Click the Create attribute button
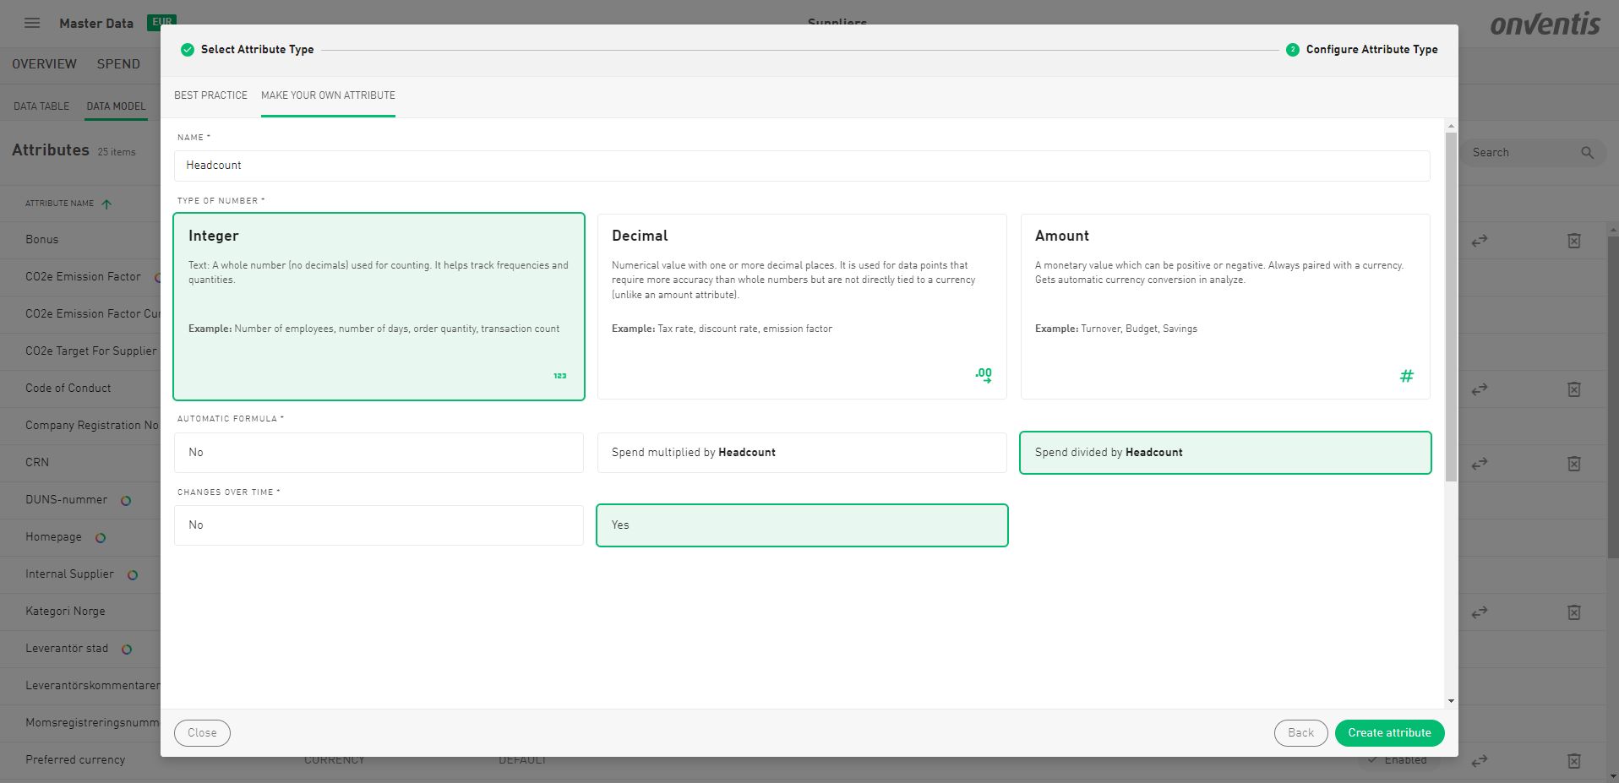Image resolution: width=1619 pixels, height=783 pixels. (x=1388, y=733)
